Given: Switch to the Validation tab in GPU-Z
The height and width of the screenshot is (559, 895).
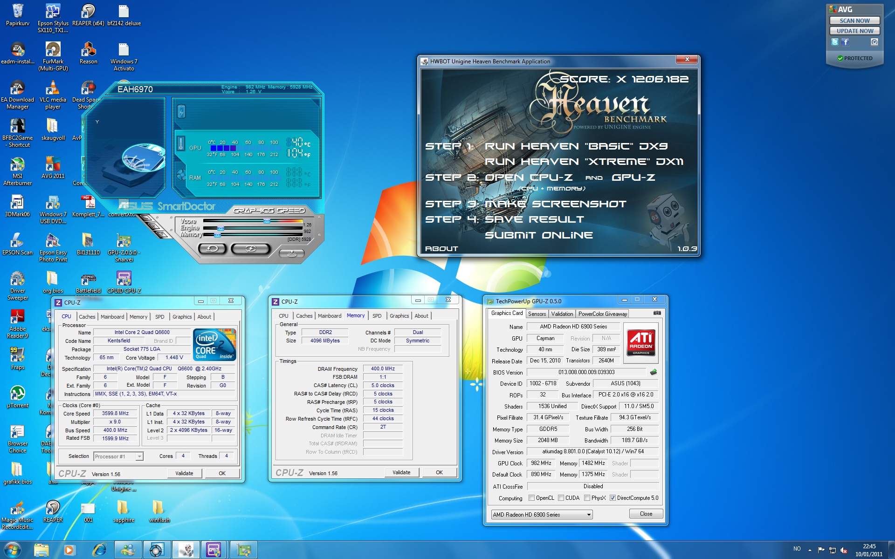Looking at the screenshot, I should (x=562, y=314).
